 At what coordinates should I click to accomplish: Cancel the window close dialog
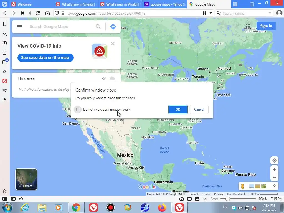coord(199,109)
